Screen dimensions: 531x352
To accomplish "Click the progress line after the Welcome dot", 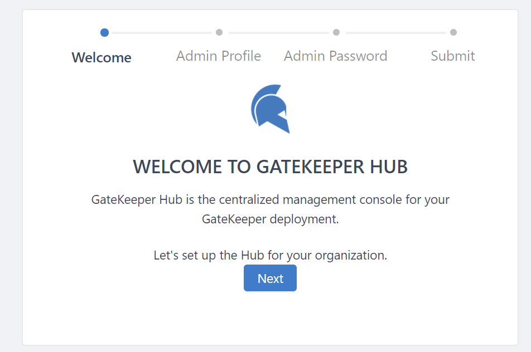I will point(162,33).
